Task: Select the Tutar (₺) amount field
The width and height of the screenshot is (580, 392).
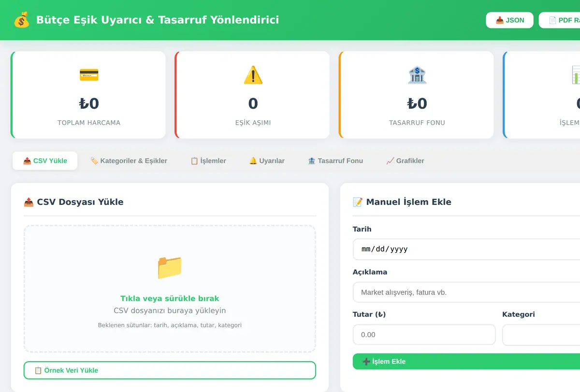Action: tap(424, 334)
